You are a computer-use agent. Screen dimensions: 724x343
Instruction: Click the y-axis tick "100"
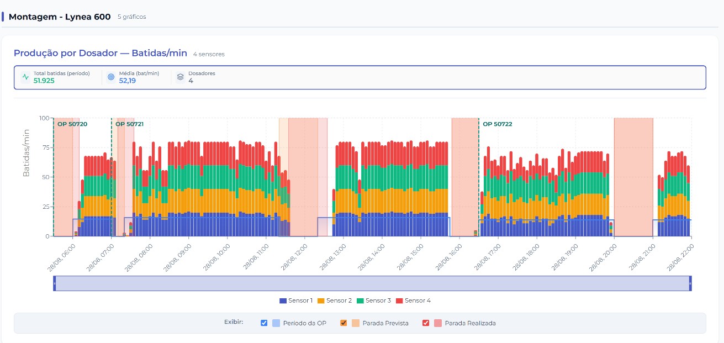click(44, 118)
